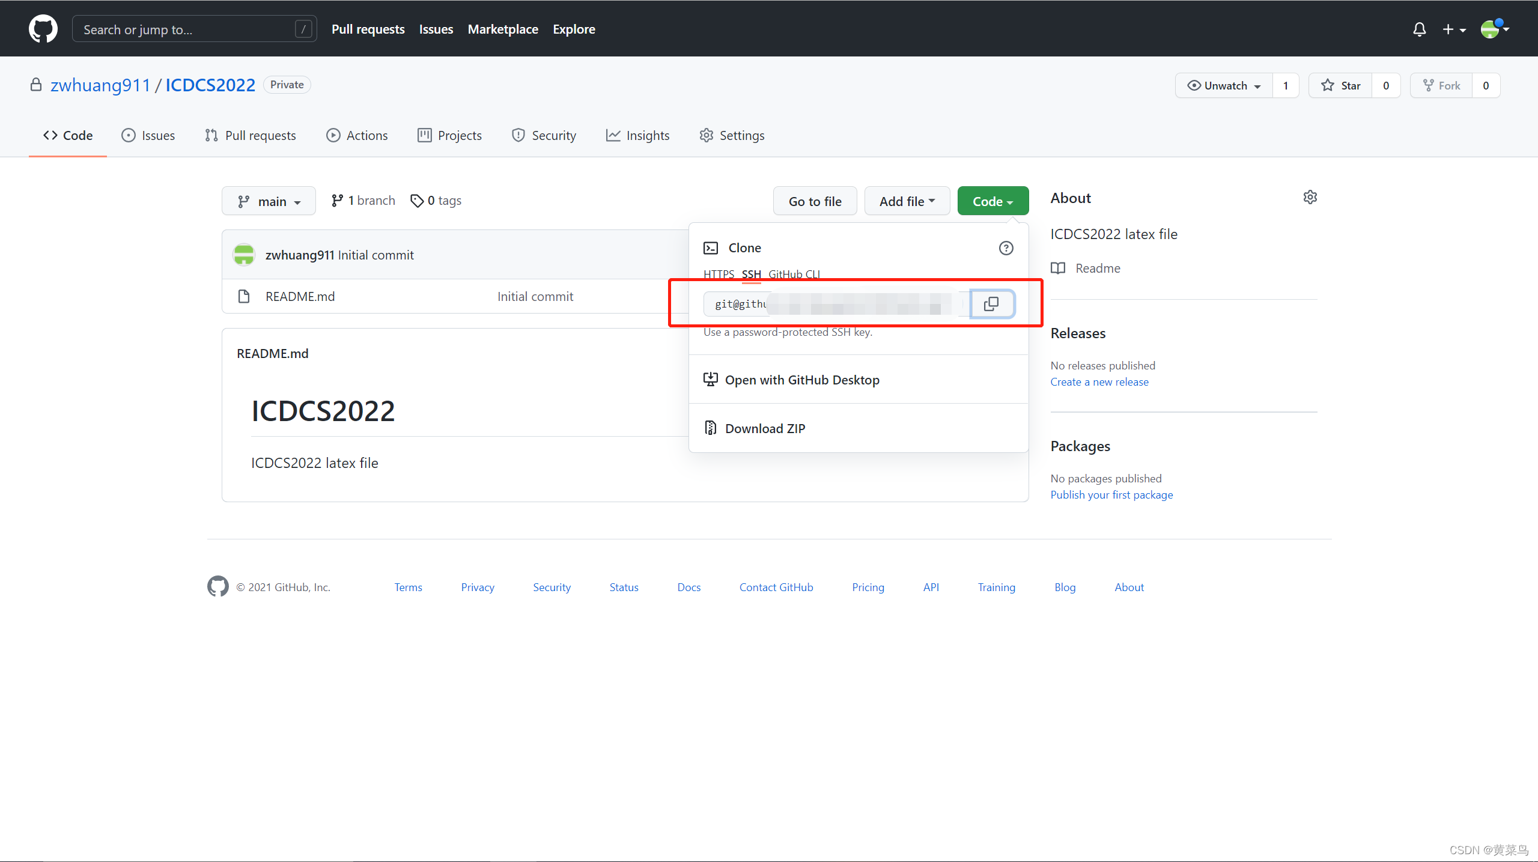Open the Blog footer link
Viewport: 1538px width, 862px height.
coord(1065,587)
